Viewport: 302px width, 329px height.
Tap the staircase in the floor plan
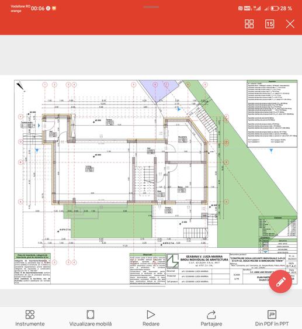(x=144, y=181)
